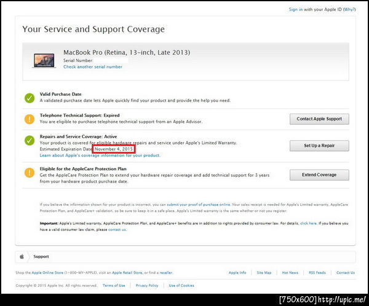Open Contact Us footer link
The image size is (369, 306).
coord(346,273)
